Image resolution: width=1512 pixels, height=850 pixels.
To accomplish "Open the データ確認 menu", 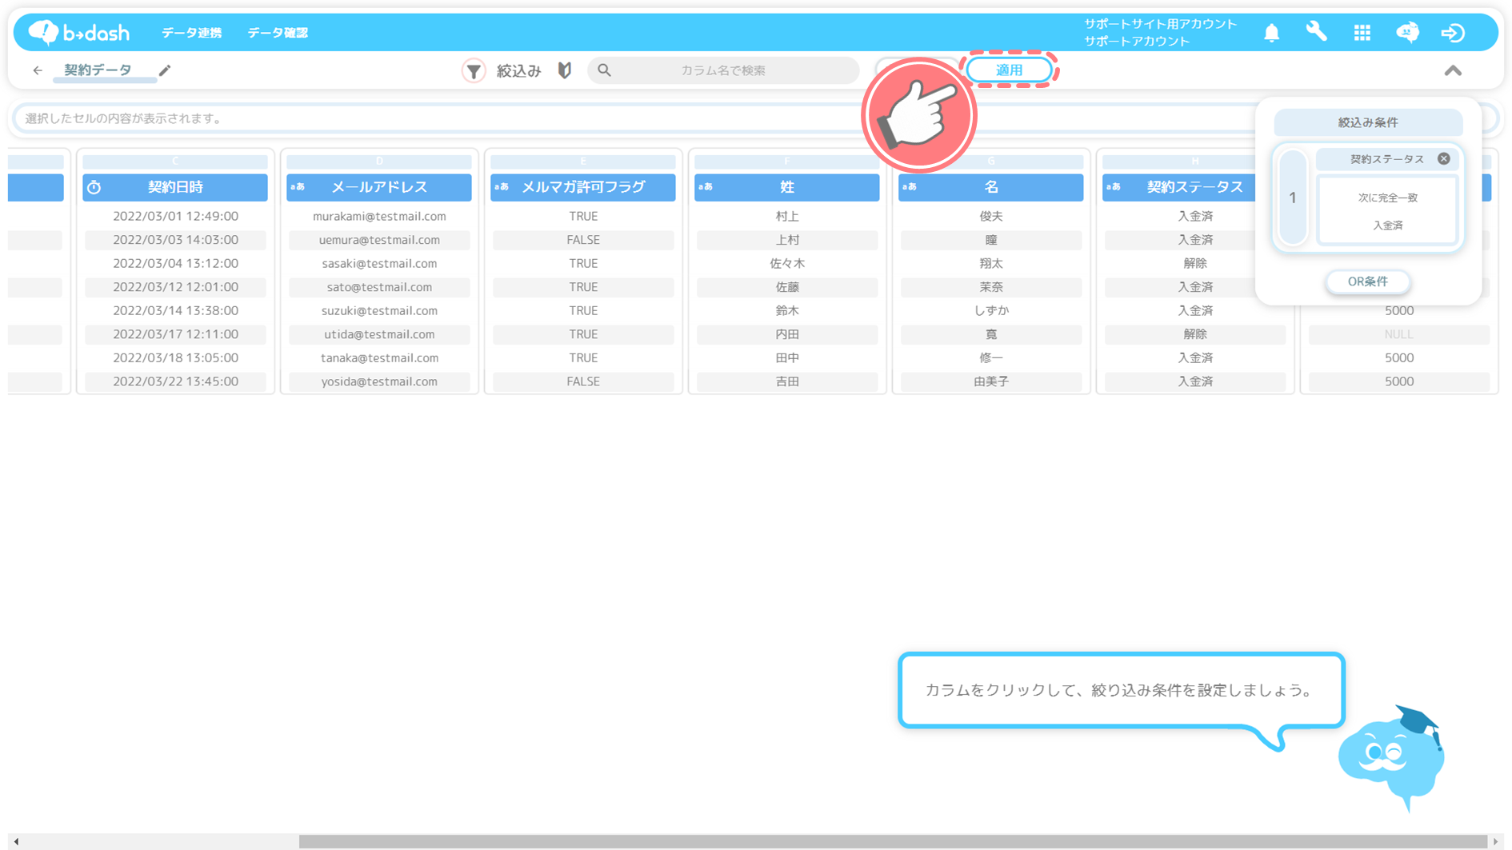I will point(278,33).
